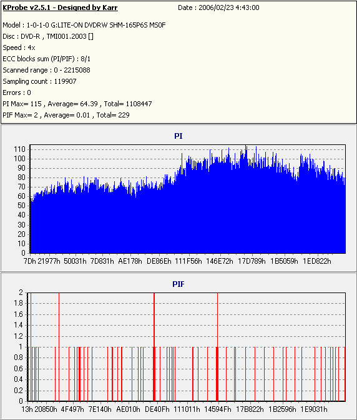Click the Model LITE-ON DVDRW line
The image size is (357, 420).
point(84,25)
